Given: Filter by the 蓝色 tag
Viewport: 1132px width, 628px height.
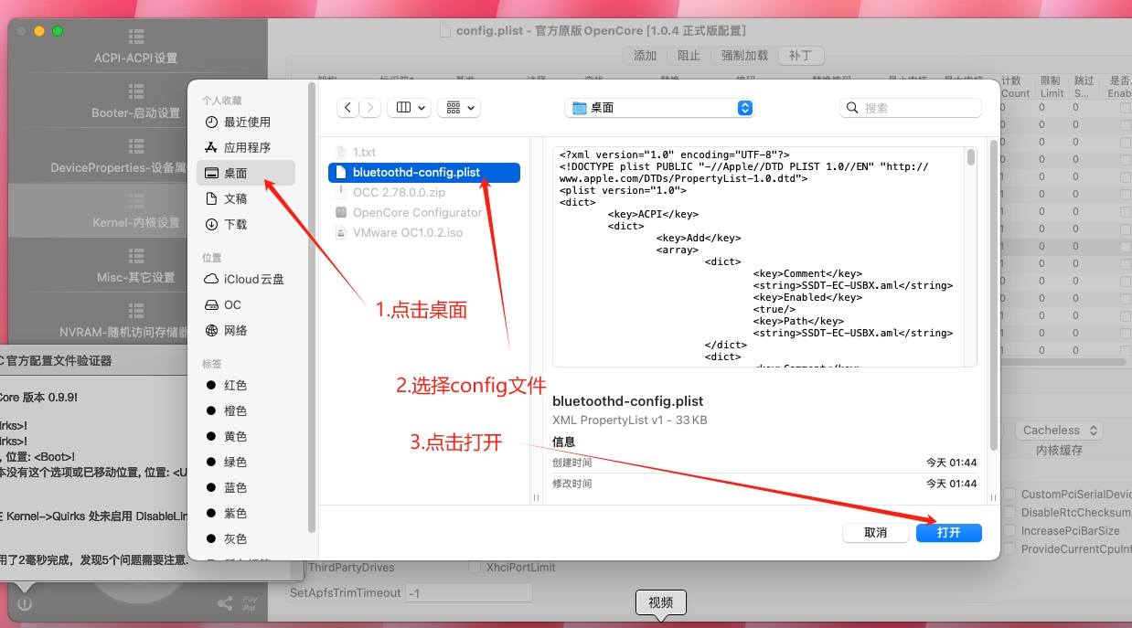Looking at the screenshot, I should click(x=247, y=487).
